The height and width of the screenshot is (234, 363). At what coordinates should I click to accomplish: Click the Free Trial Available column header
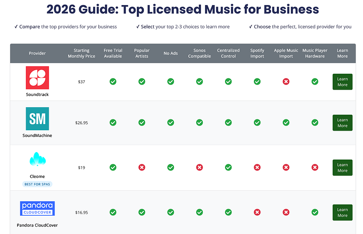[113, 53]
